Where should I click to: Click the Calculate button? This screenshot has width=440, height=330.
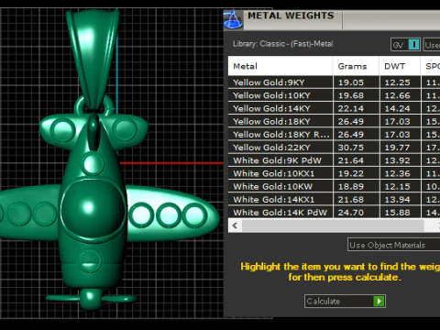pos(345,301)
